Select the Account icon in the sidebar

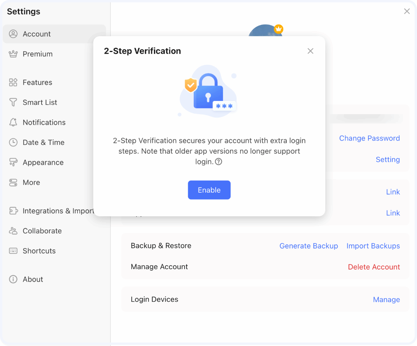tap(13, 34)
